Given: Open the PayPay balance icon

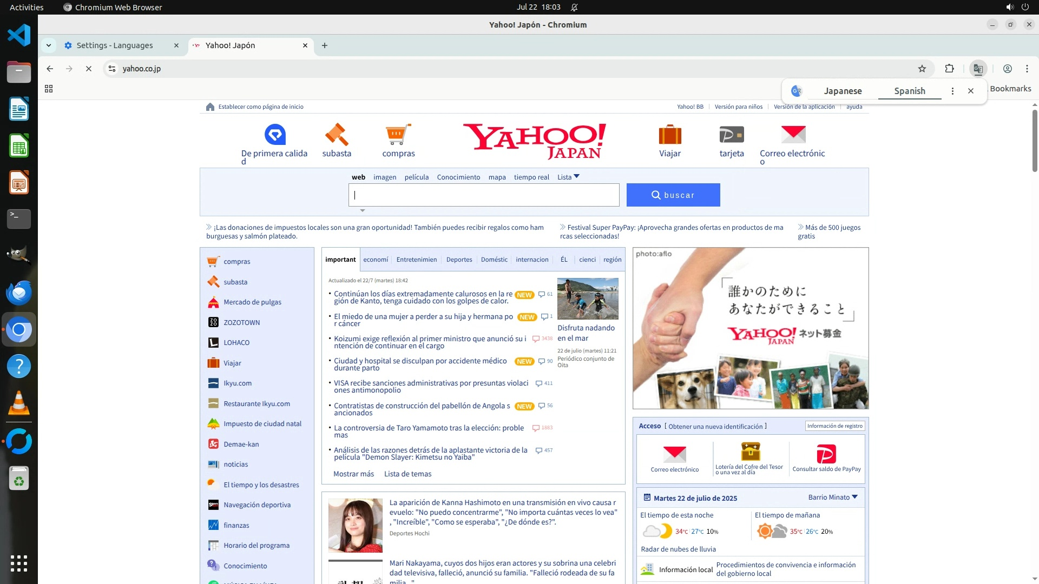Looking at the screenshot, I should pos(826,454).
